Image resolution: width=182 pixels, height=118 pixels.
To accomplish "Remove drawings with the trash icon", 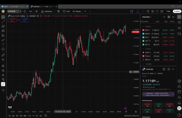I will coord(3,90).
